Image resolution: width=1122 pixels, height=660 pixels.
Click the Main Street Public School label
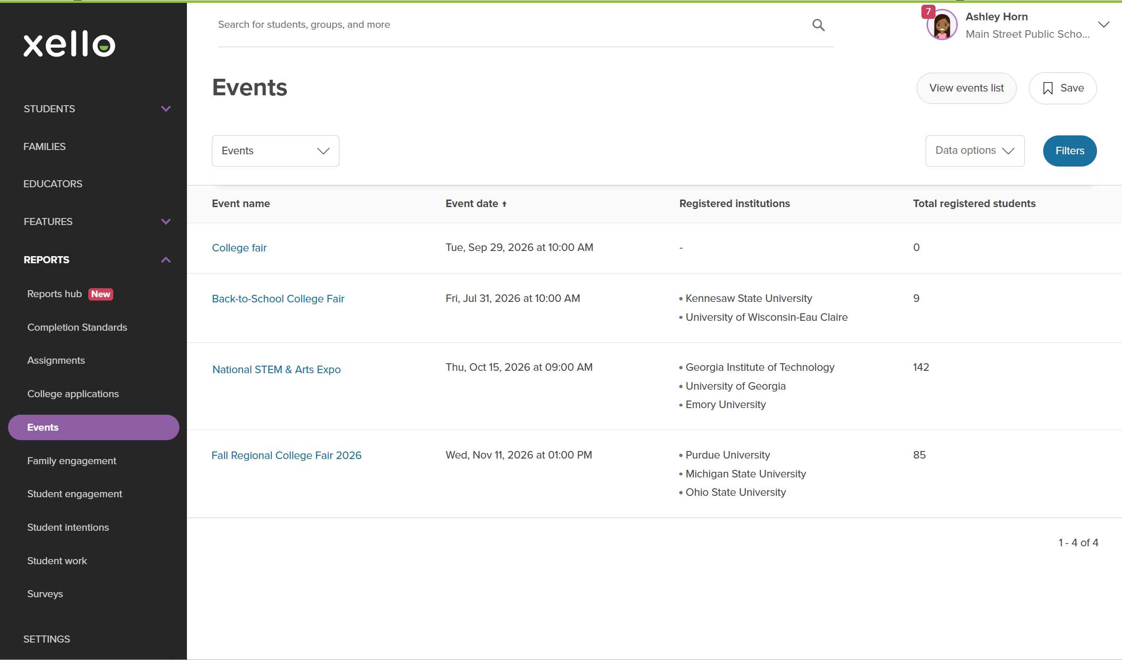1027,34
